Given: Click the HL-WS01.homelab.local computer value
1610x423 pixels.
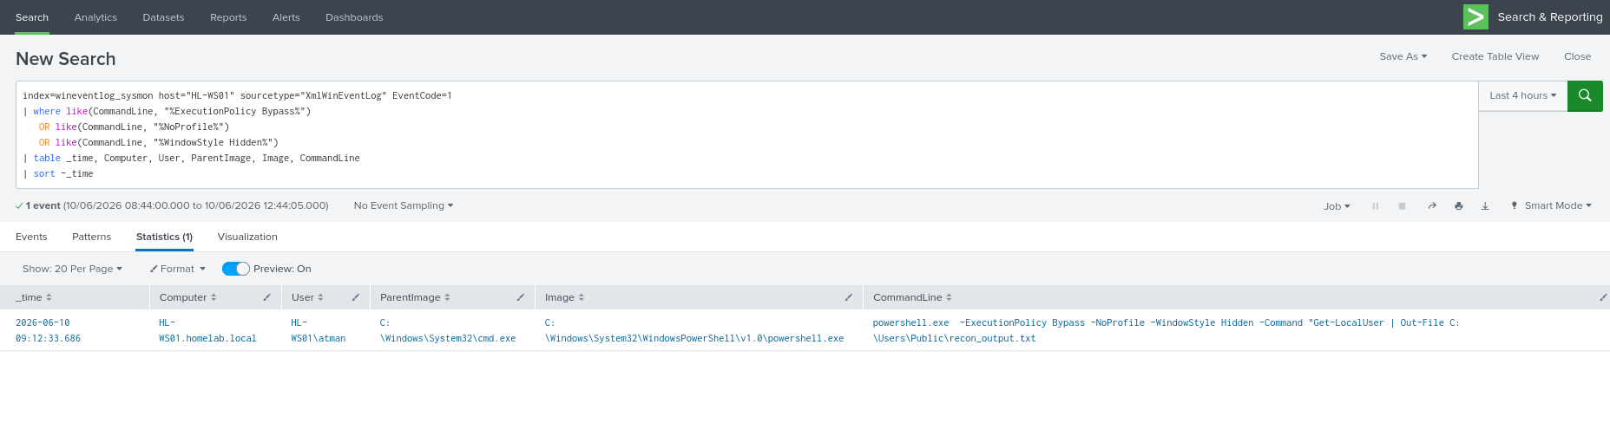Looking at the screenshot, I should click(x=207, y=330).
